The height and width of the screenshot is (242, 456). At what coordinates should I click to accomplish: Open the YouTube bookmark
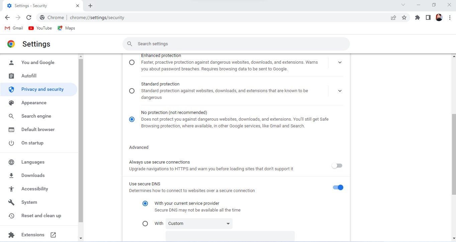coord(40,28)
